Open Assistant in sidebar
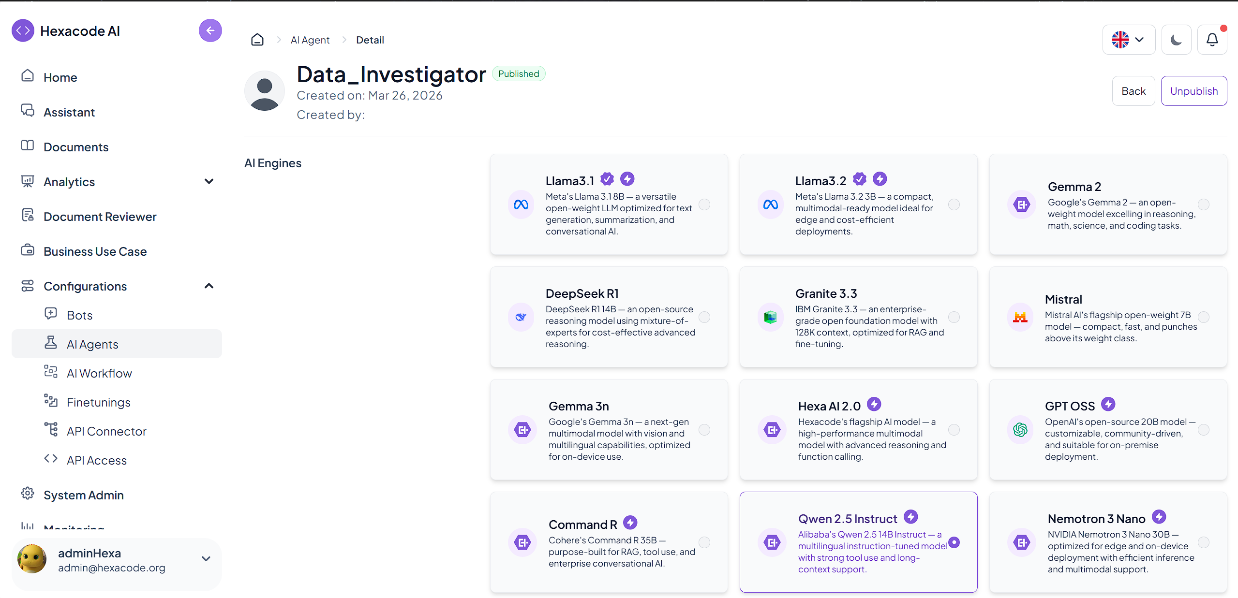This screenshot has width=1238, height=598. pyautogui.click(x=117, y=112)
